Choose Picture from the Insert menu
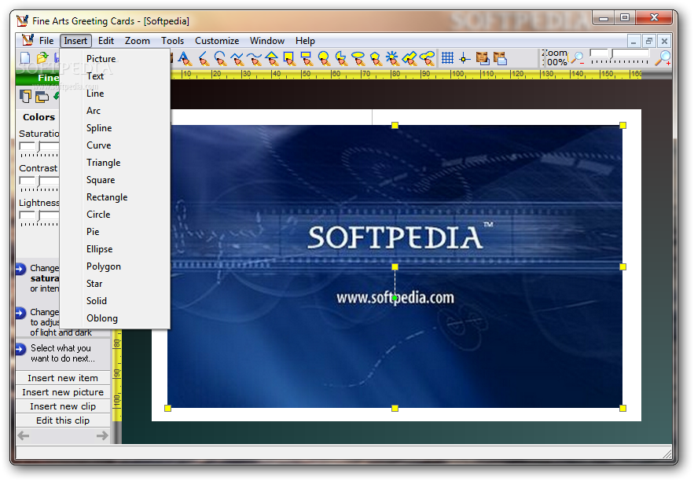This screenshot has height=481, width=694. tap(115, 59)
